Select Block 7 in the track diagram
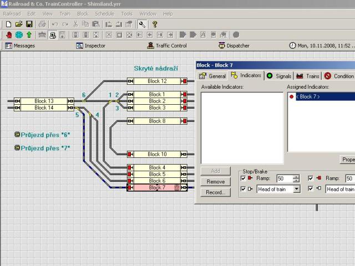355x266 pixels. (157, 187)
